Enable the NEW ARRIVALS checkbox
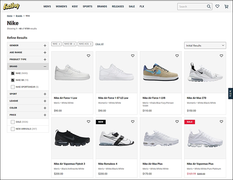The width and height of the screenshot is (233, 180). (13, 129)
